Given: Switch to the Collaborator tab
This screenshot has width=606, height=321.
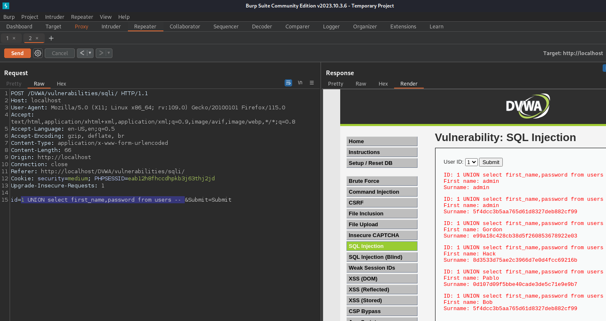Looking at the screenshot, I should point(185,26).
